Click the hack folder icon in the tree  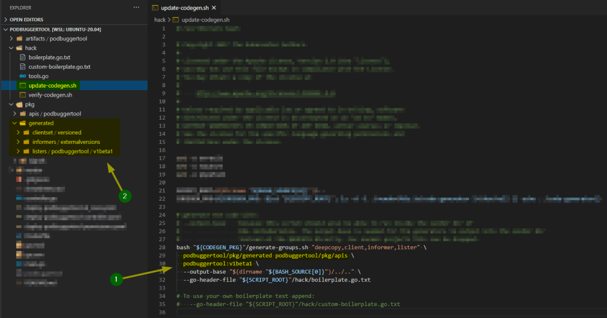tap(19, 48)
